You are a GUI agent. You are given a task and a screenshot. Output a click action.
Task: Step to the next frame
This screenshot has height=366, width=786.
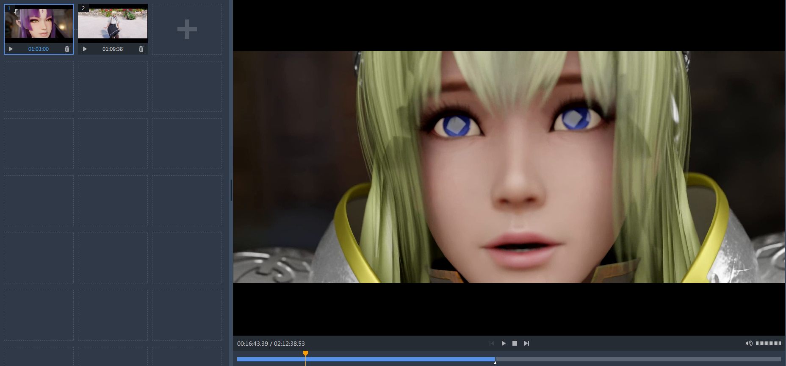pos(526,344)
